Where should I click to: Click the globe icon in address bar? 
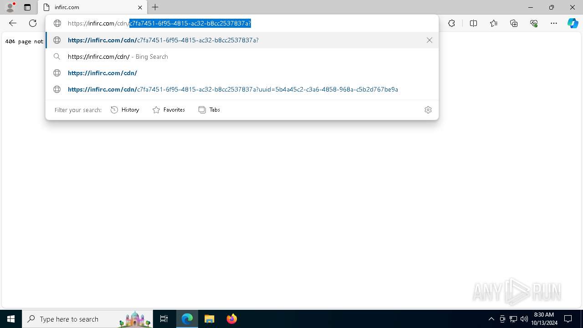pyautogui.click(x=57, y=23)
